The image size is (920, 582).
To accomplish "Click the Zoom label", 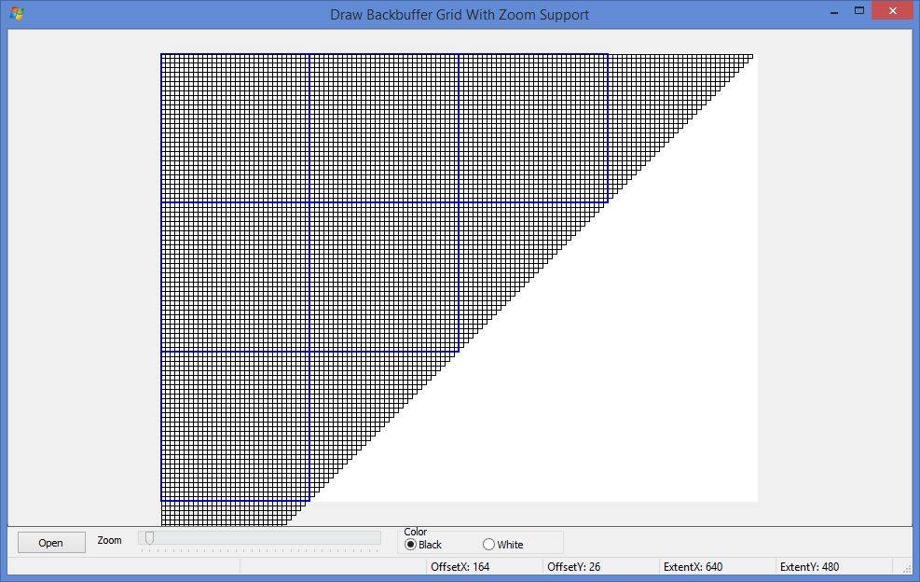I will click(110, 540).
